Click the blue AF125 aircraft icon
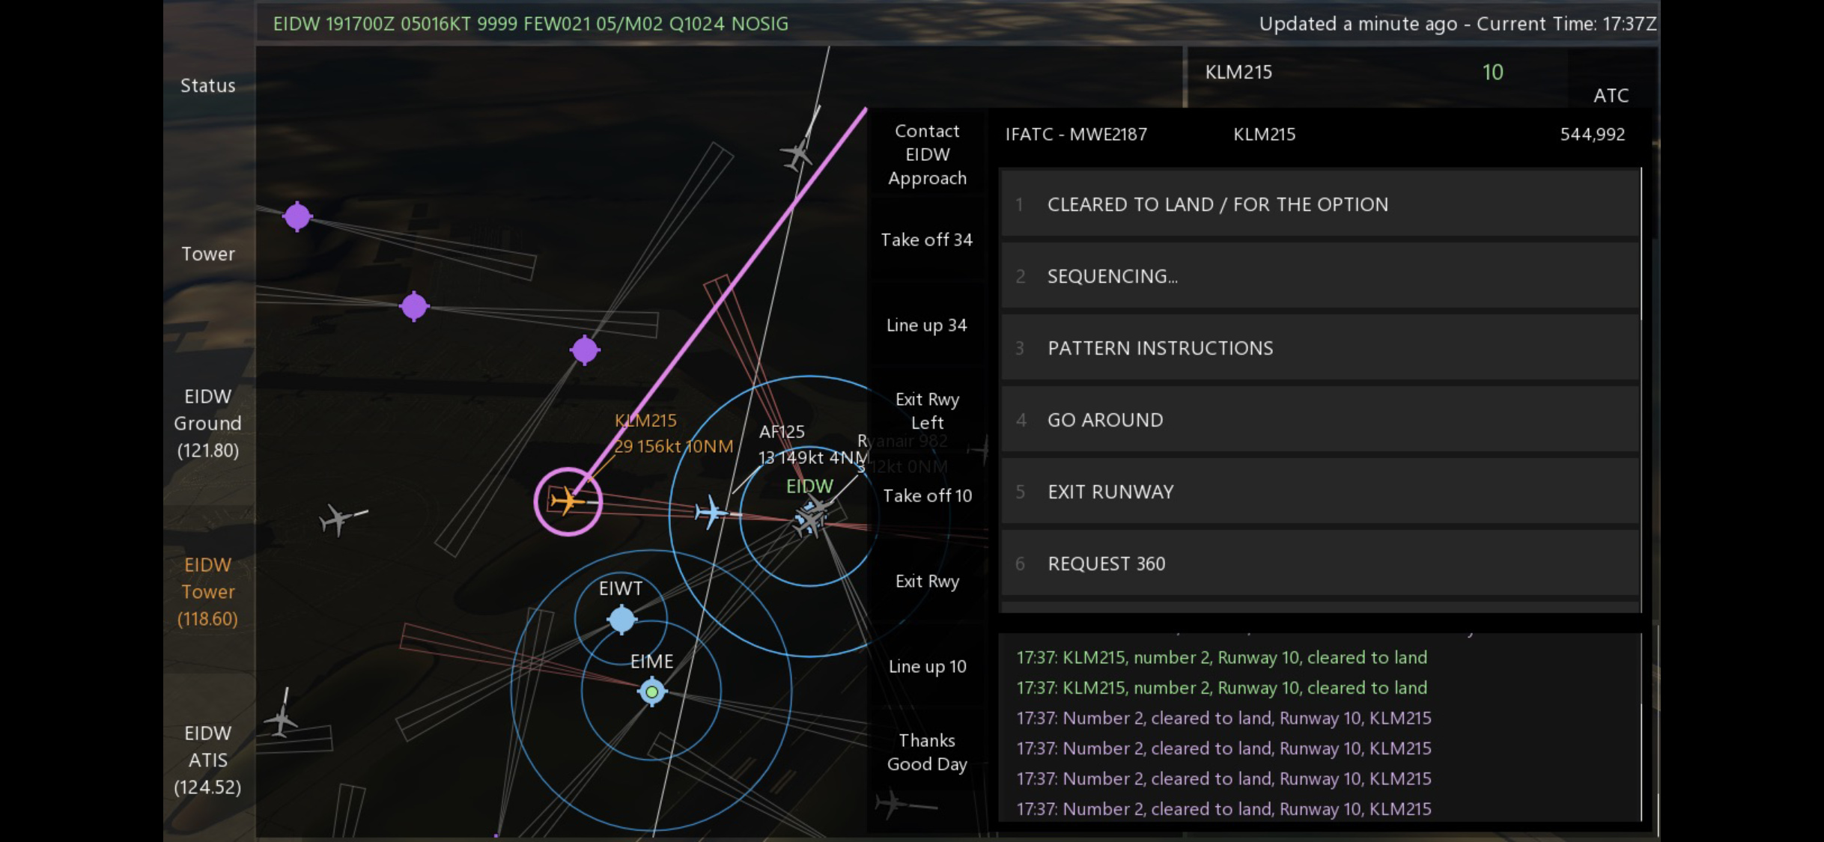1824x842 pixels. [709, 513]
